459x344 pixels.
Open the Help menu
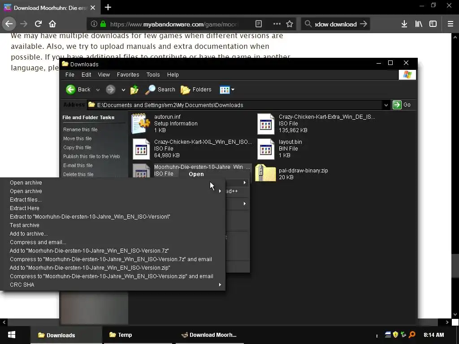[173, 75]
